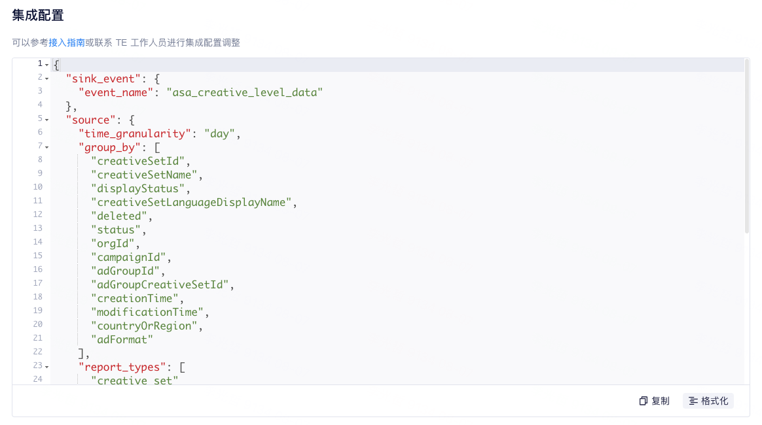Image resolution: width=762 pixels, height=425 pixels.
Task: Click the "campaignId" entry
Action: pyautogui.click(x=128, y=257)
